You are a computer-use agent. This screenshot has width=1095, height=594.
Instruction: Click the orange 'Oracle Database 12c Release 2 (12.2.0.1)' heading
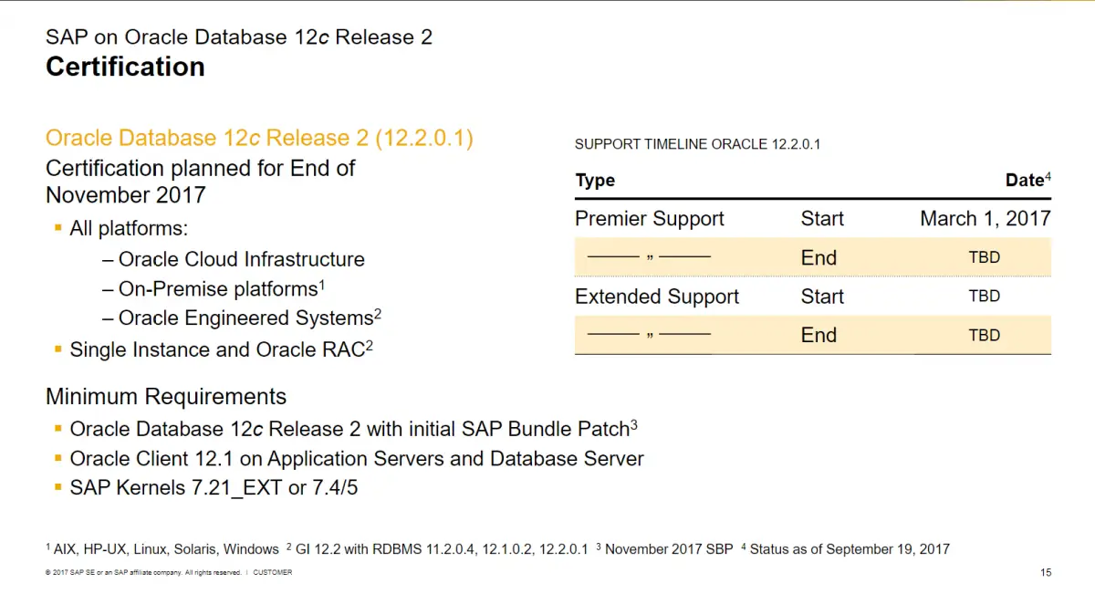click(259, 139)
